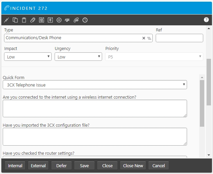213x174 pixels.
Task: Click the settings gear icon
Action: tap(59, 20)
